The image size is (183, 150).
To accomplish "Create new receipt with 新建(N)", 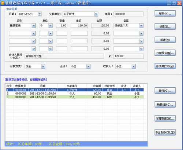I will click(165, 40).
